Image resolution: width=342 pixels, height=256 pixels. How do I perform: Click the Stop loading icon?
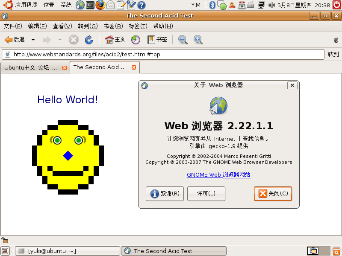click(74, 40)
